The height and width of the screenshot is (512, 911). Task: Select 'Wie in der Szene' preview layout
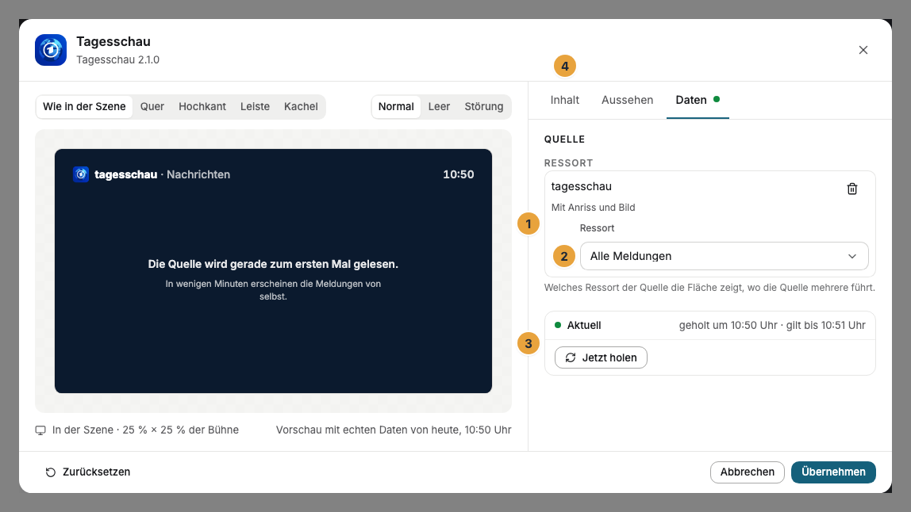tap(84, 107)
